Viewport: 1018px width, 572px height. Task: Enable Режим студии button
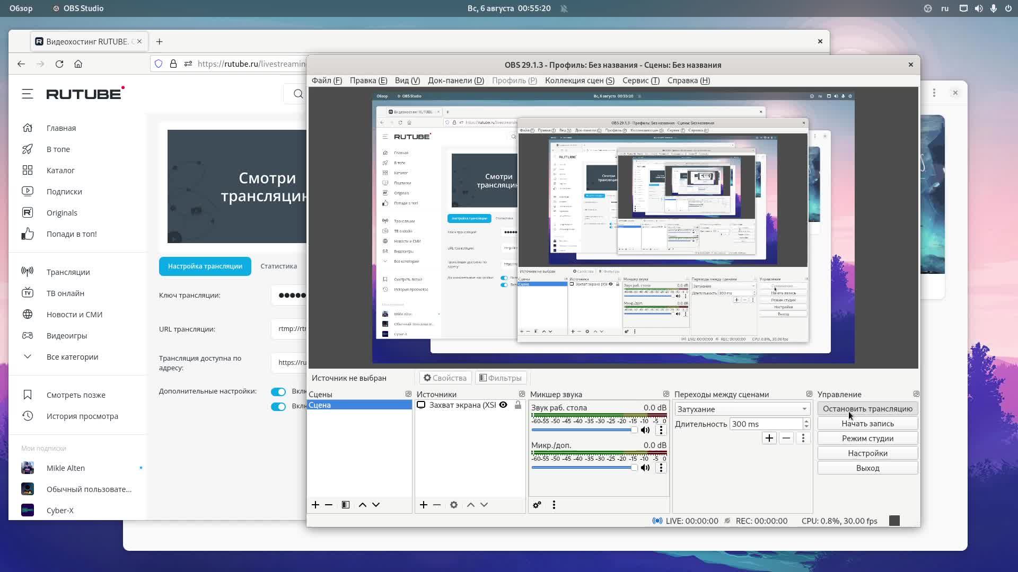click(867, 439)
